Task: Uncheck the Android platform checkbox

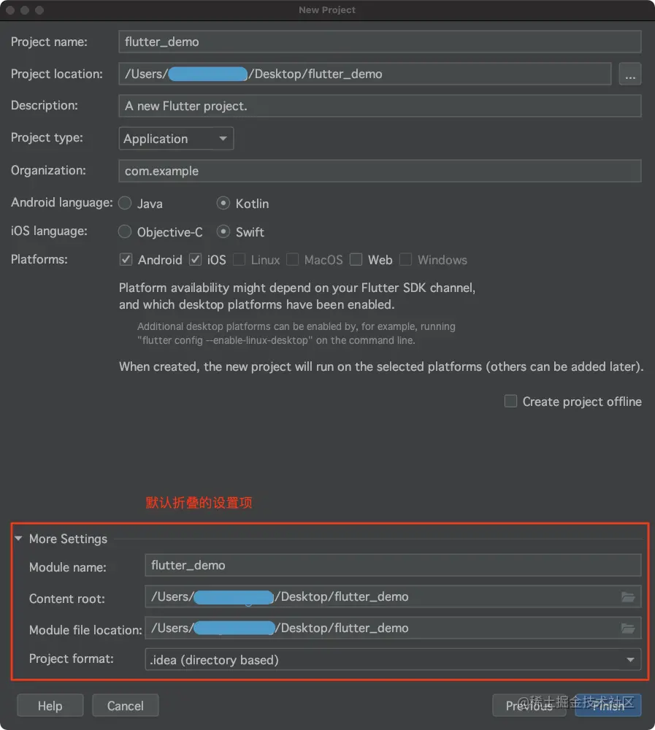Action: pyautogui.click(x=126, y=260)
